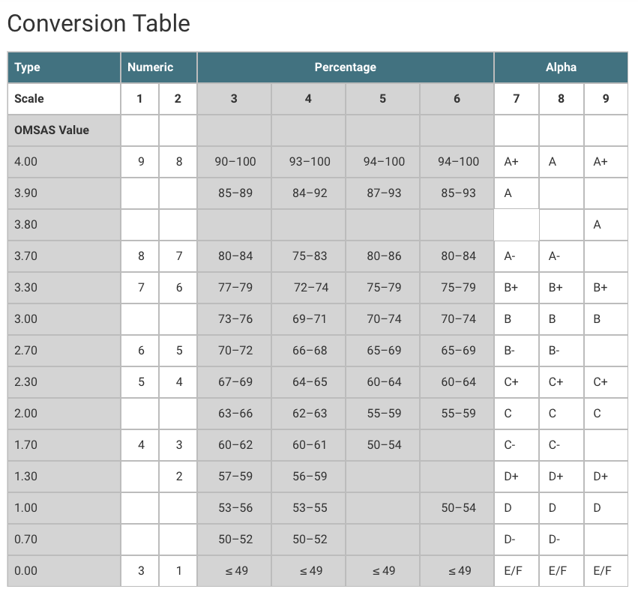The image size is (638, 598).
Task: Click the 56–59 percentage cell
Action: coord(309,477)
